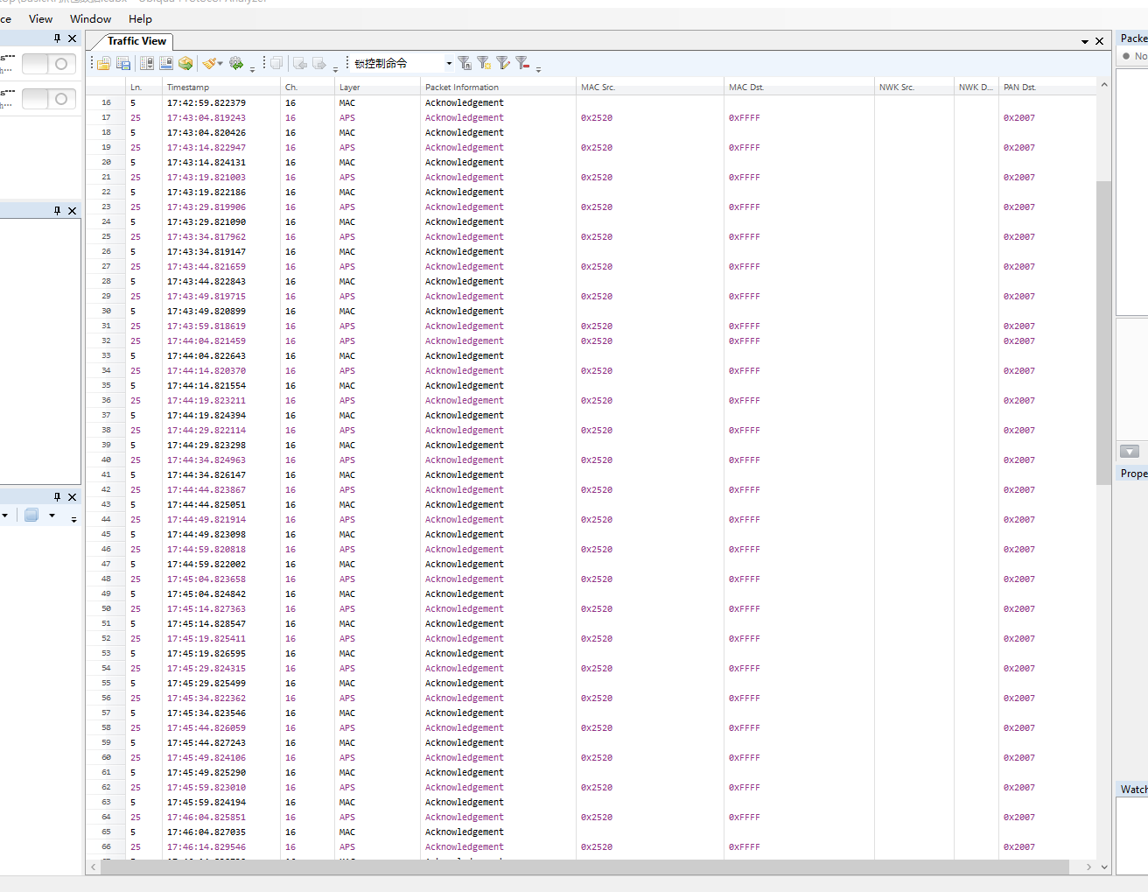Pin the bottom left panel
Viewport: 1148px width, 892px height.
point(58,497)
